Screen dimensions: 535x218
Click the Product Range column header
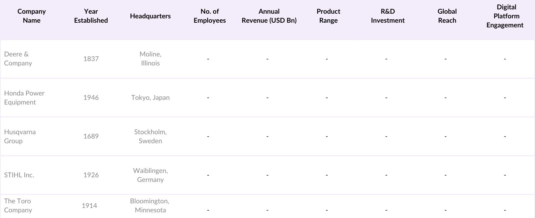[328, 16]
